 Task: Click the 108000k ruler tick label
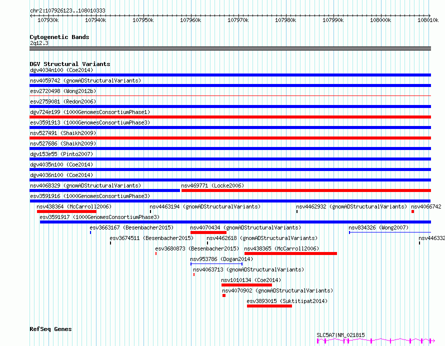(x=380, y=20)
